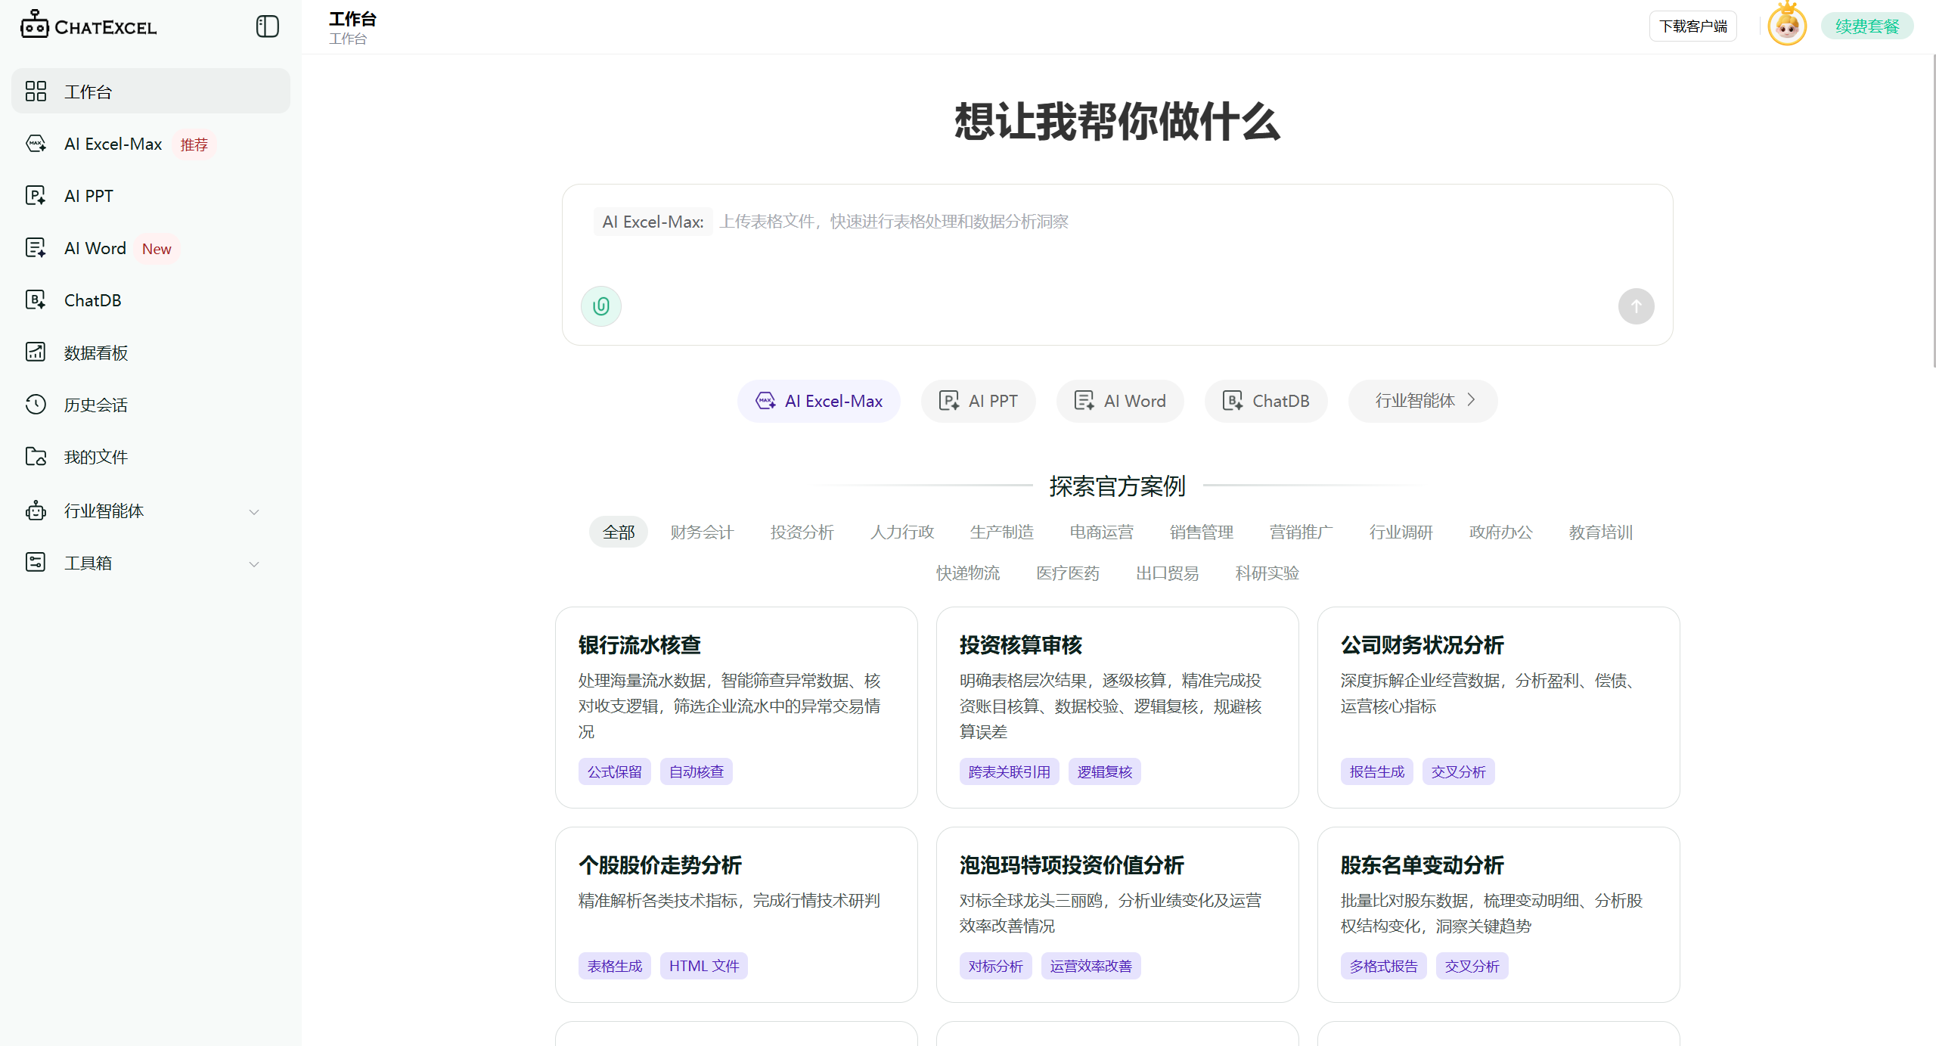Click the 公式保留 tag

[x=615, y=771]
